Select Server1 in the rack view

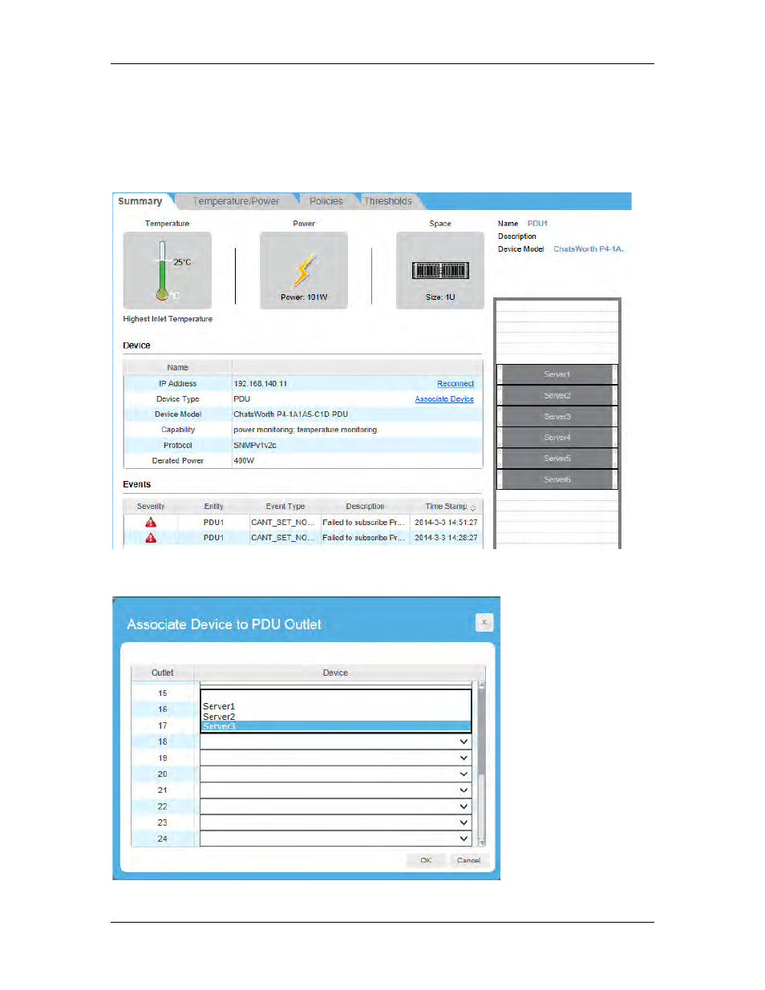click(x=557, y=374)
